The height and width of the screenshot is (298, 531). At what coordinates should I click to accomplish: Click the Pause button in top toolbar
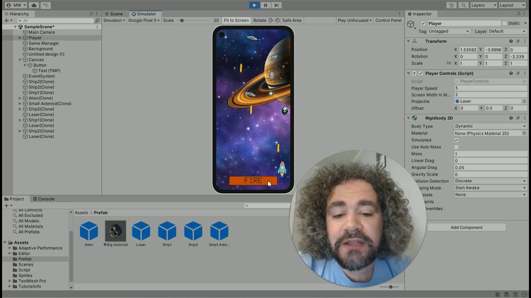point(265,5)
